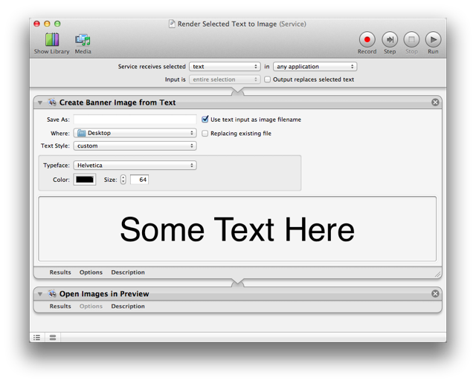Disable Use text input as image filename
This screenshot has height=383, width=476.
(205, 120)
